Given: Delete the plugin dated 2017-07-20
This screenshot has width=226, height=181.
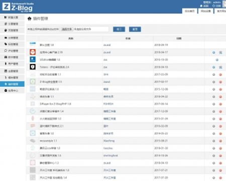Looking at the screenshot, I should pyautogui.click(x=220, y=178).
